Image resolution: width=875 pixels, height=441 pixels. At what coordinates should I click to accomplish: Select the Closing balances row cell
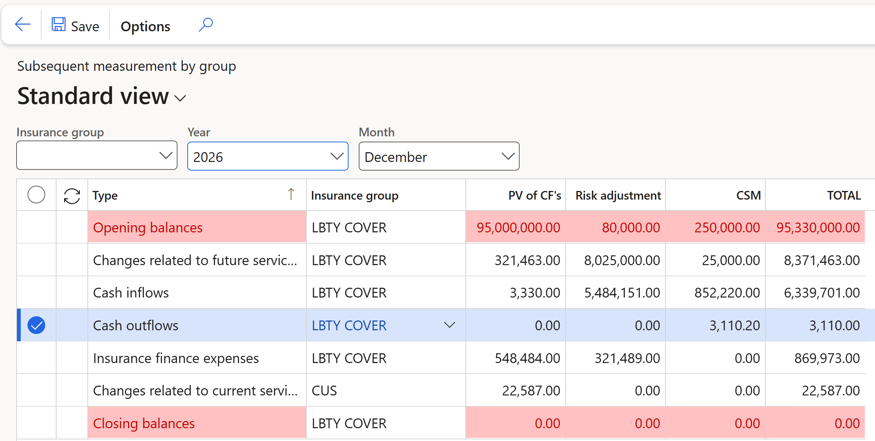[x=144, y=423]
